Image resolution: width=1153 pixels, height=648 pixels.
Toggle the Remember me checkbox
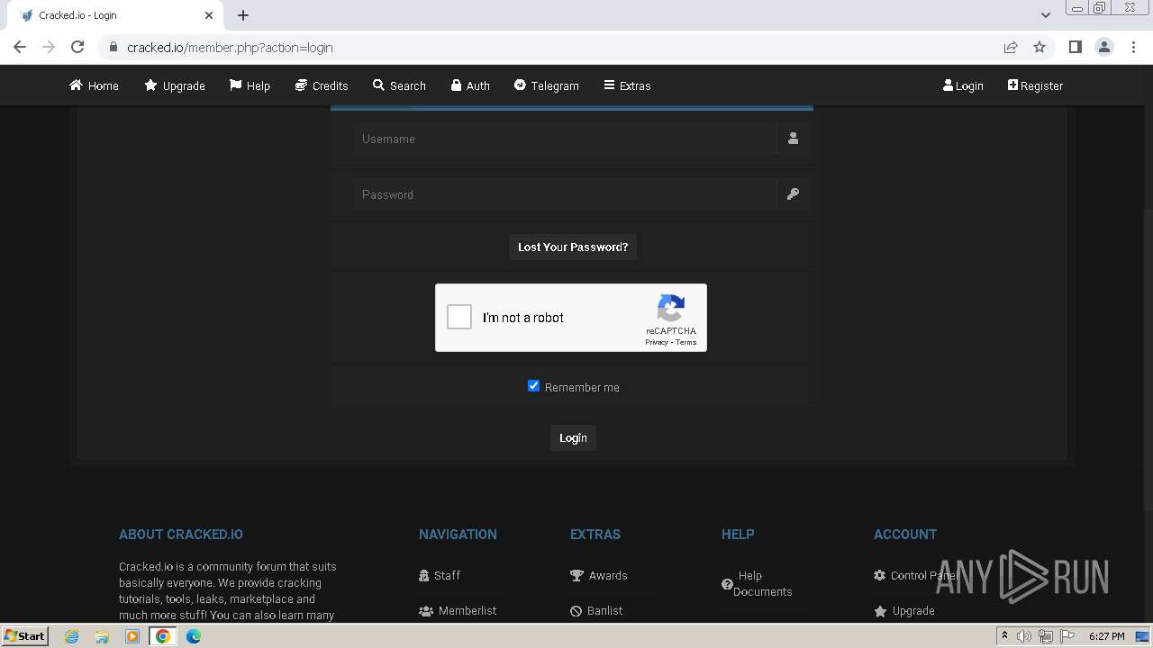[533, 385]
